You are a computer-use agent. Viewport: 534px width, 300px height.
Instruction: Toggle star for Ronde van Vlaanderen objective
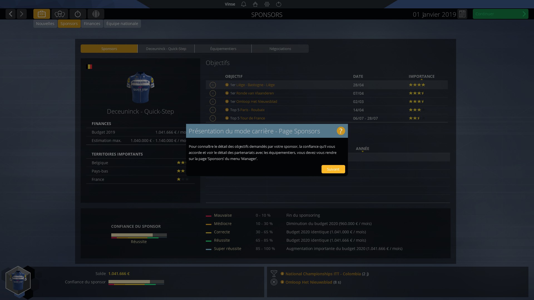[213, 93]
